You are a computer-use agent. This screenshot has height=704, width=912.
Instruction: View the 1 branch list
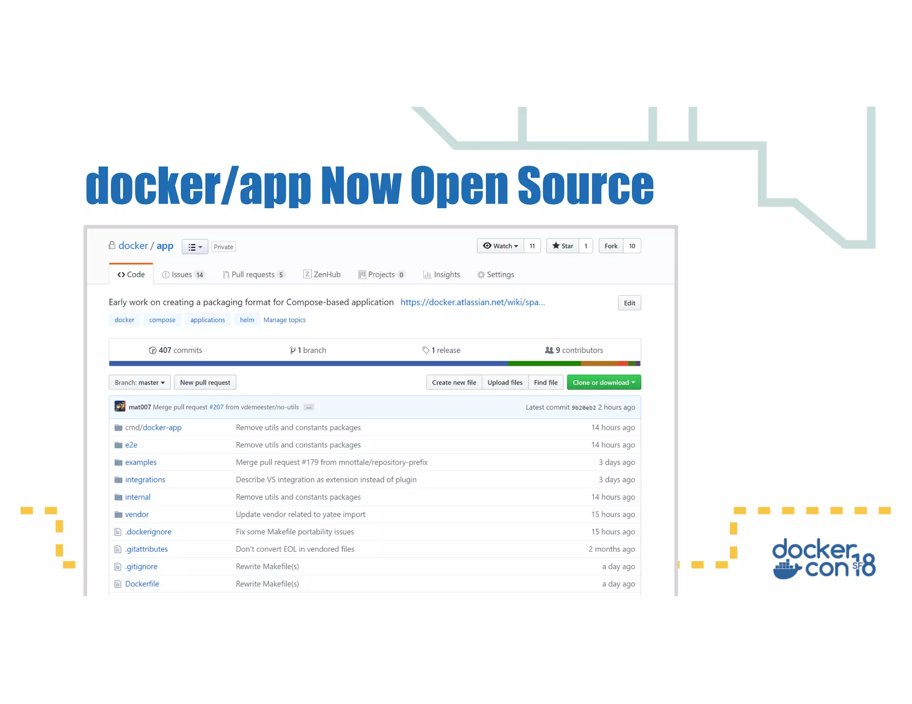pos(308,350)
